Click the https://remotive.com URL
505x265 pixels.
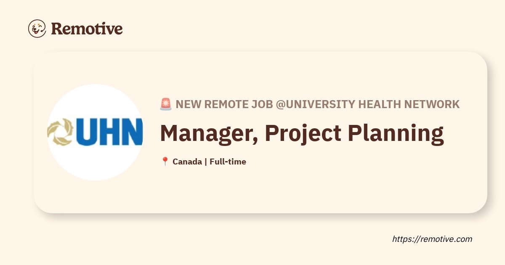432,239
